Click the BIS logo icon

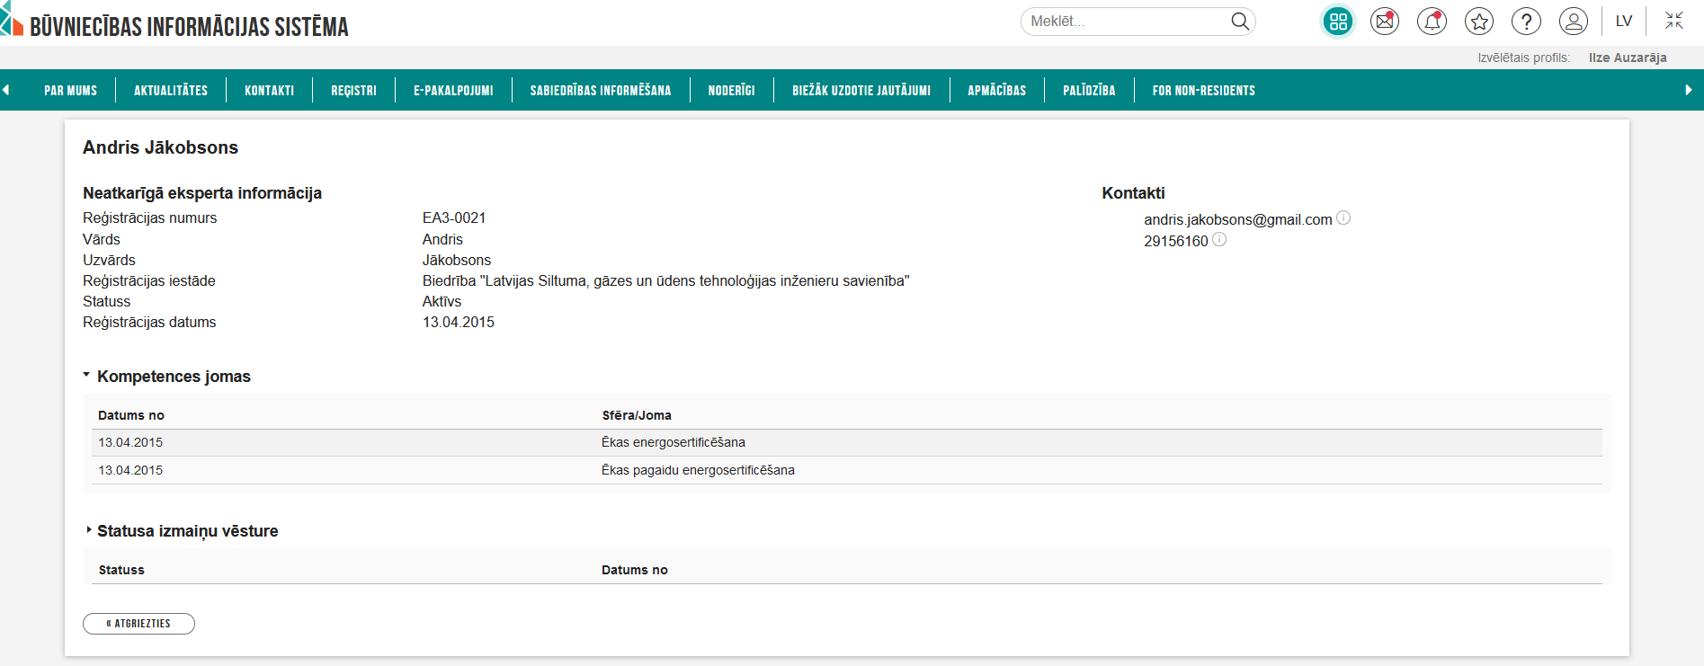[12, 20]
